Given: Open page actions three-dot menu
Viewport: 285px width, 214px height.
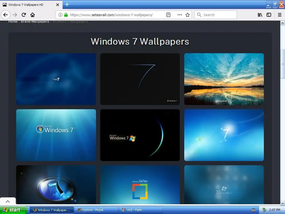Looking at the screenshot, I should (180, 15).
